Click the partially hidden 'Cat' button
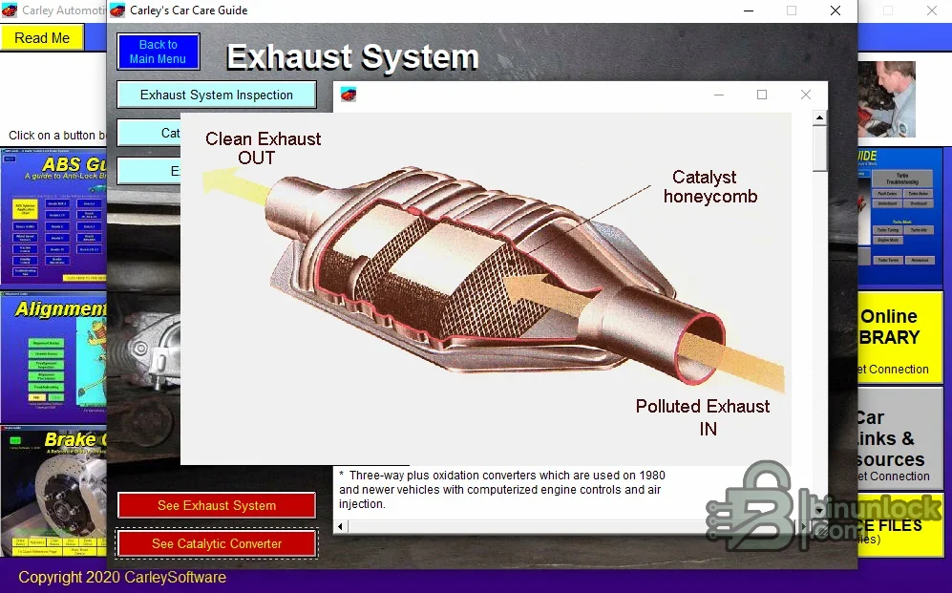The height and width of the screenshot is (593, 952). (149, 133)
